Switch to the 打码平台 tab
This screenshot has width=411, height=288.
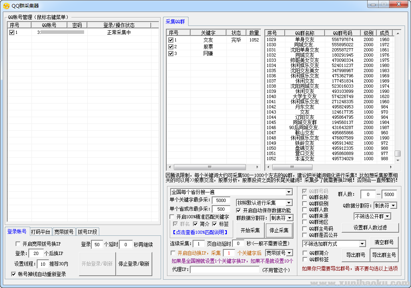(x=41, y=232)
